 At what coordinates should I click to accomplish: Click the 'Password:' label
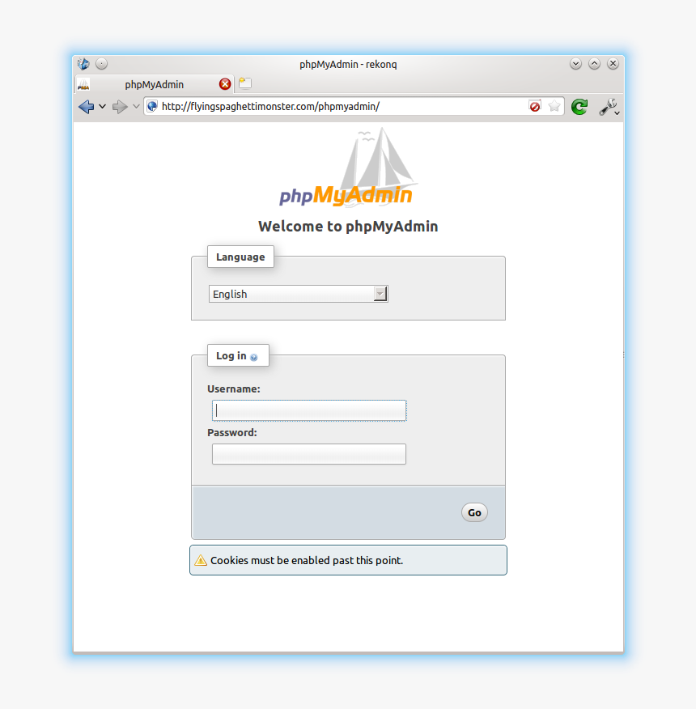232,433
